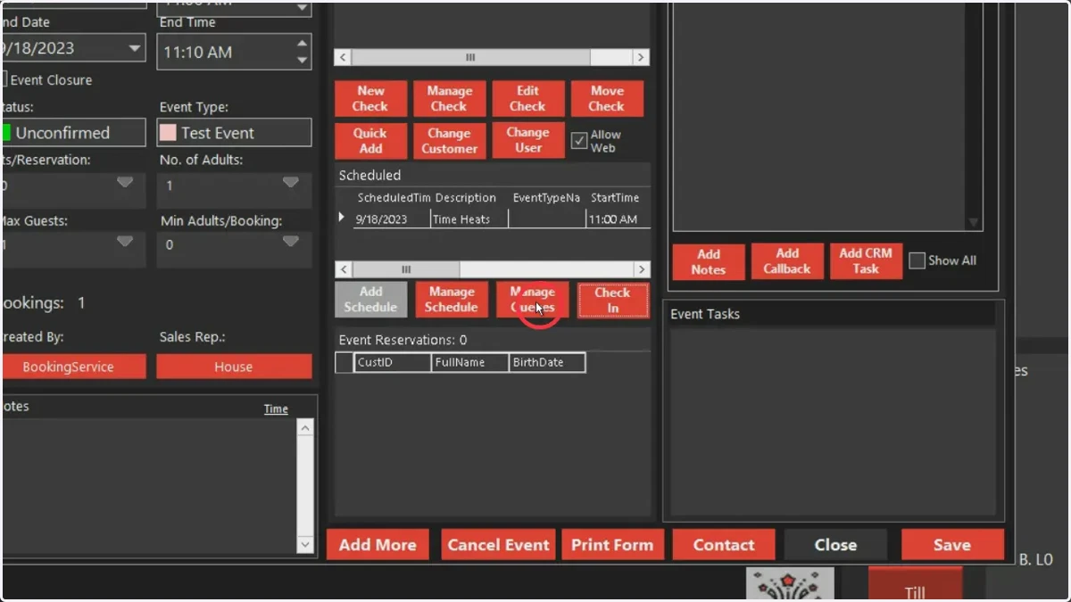Click the Add Schedule button

pos(370,300)
